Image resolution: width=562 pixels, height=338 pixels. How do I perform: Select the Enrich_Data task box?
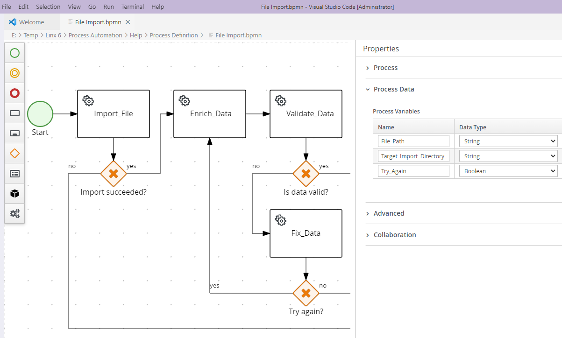(210, 114)
